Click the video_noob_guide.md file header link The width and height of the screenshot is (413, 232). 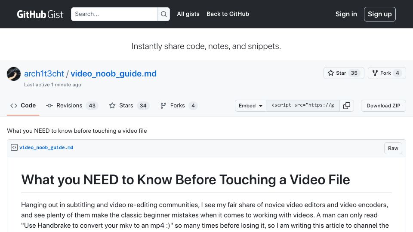[46, 147]
